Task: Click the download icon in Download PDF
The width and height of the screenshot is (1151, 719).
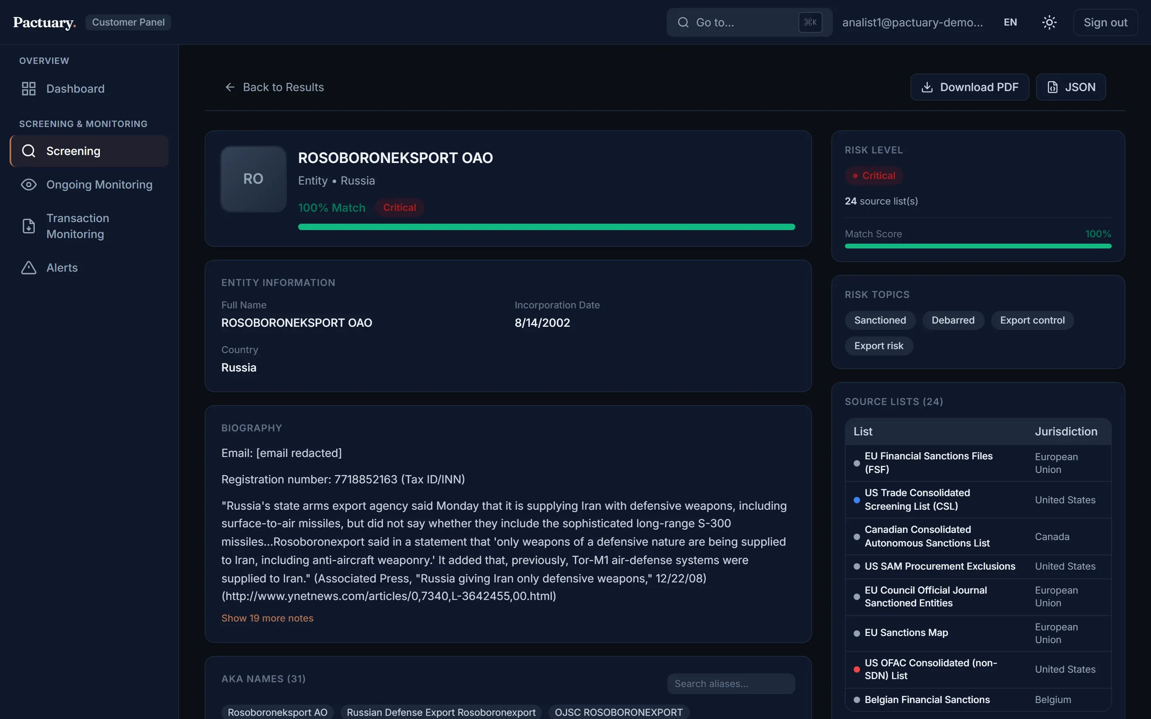Action: tap(927, 87)
